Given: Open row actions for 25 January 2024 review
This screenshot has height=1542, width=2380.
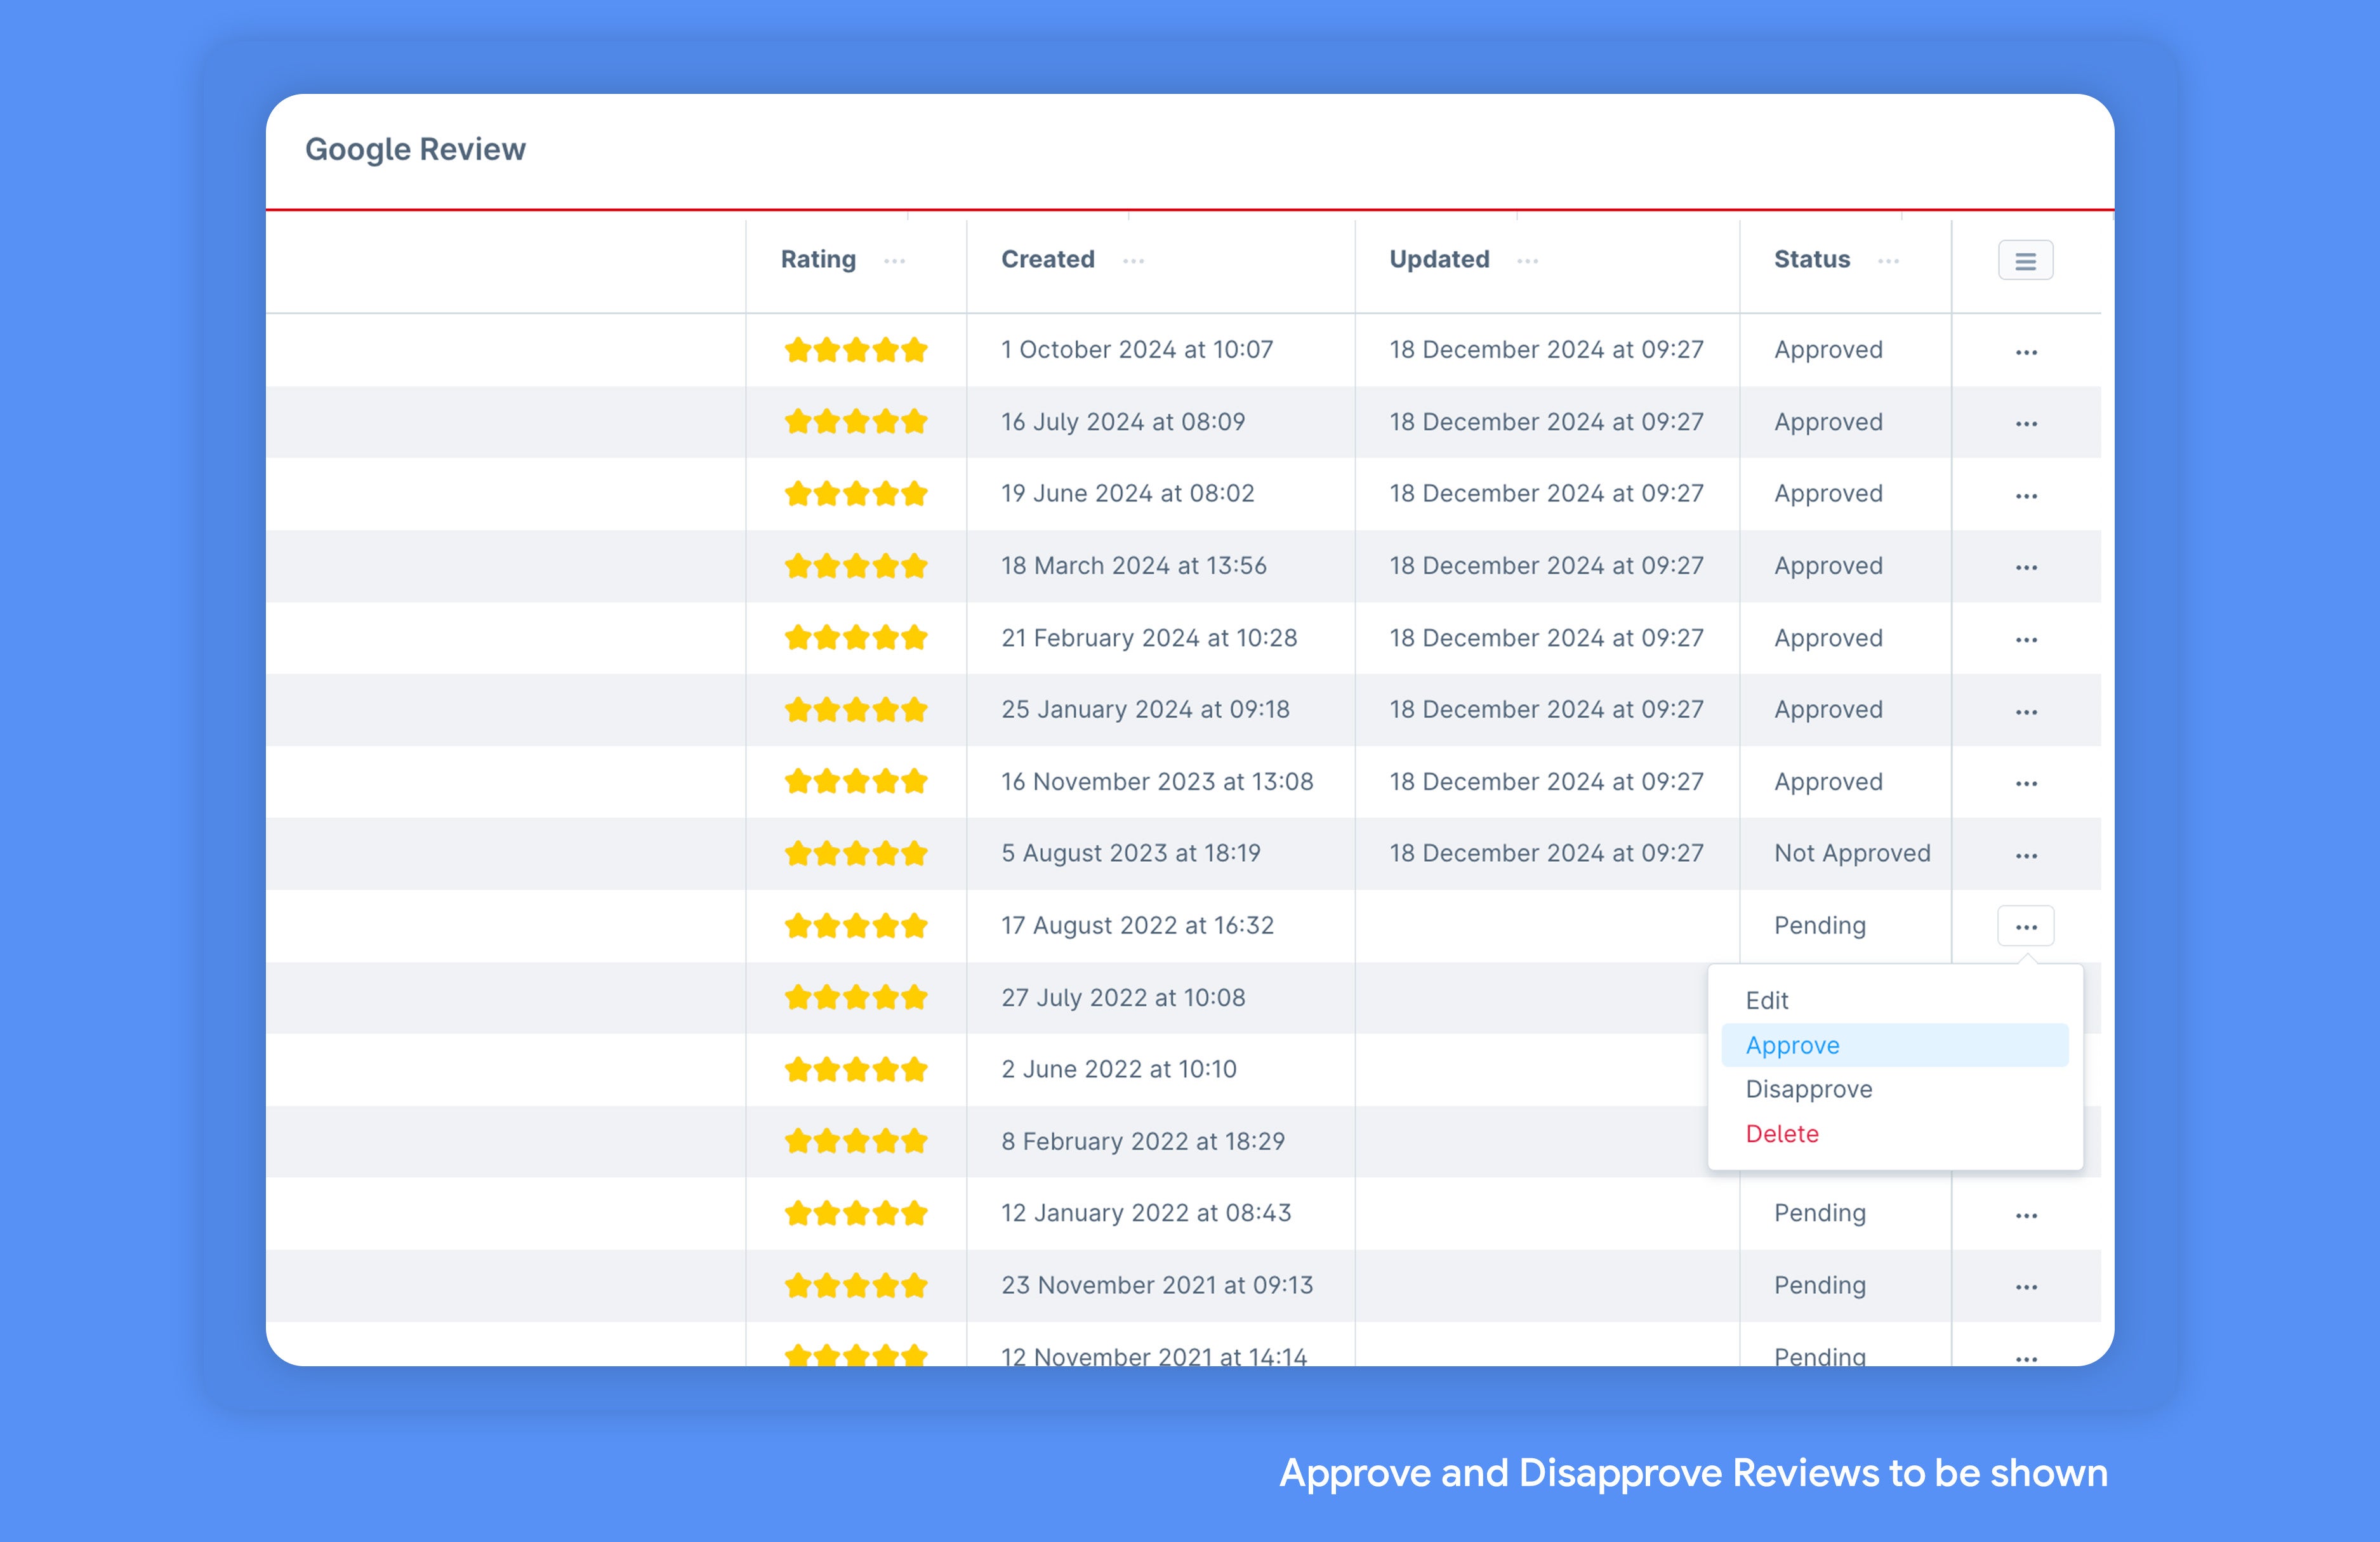Looking at the screenshot, I should [x=2026, y=712].
